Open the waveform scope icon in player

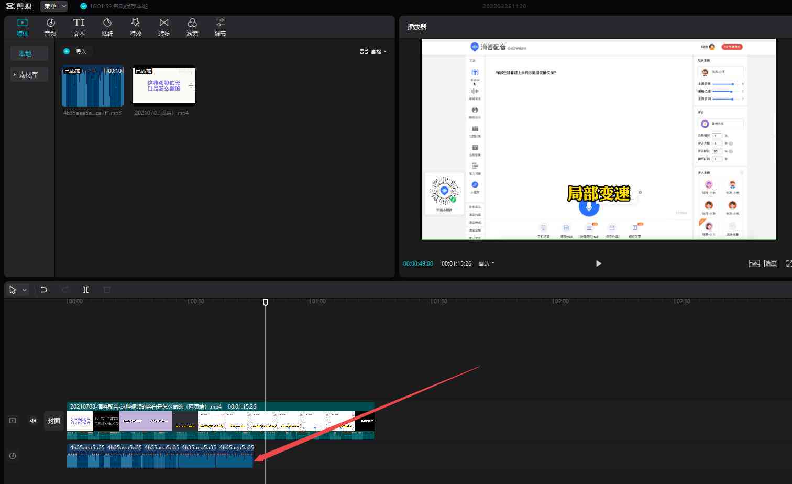(x=754, y=263)
